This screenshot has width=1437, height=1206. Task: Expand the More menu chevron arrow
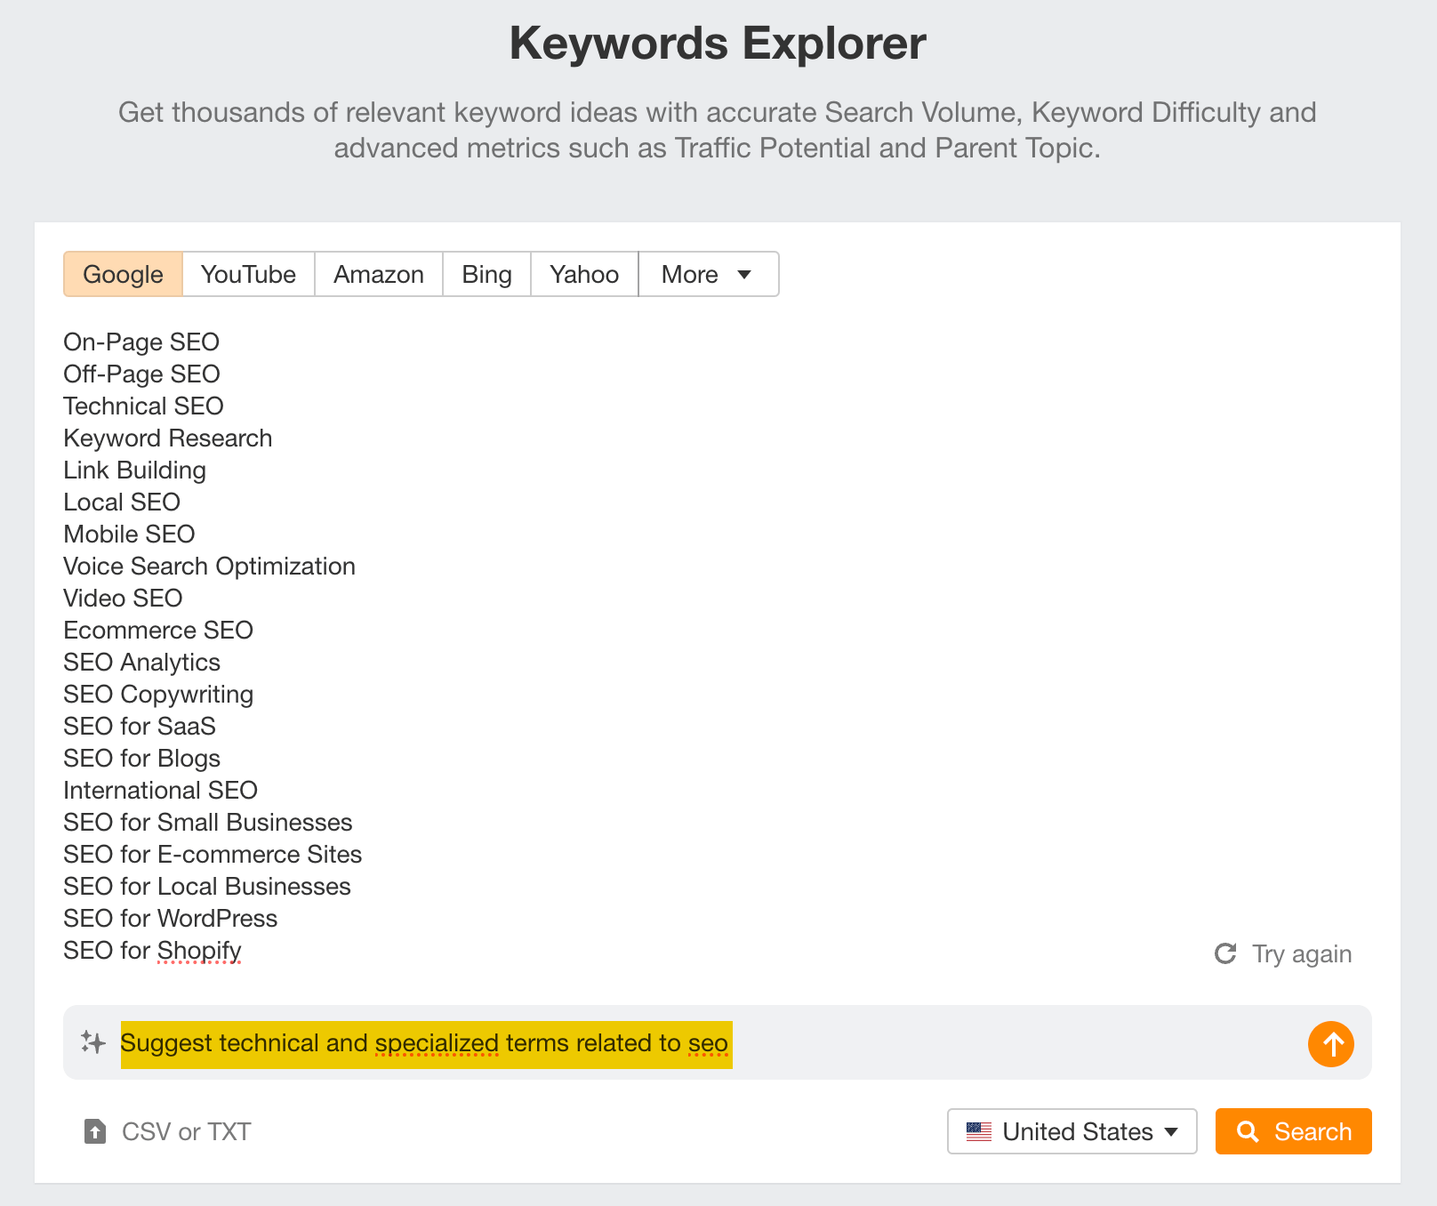click(x=745, y=275)
